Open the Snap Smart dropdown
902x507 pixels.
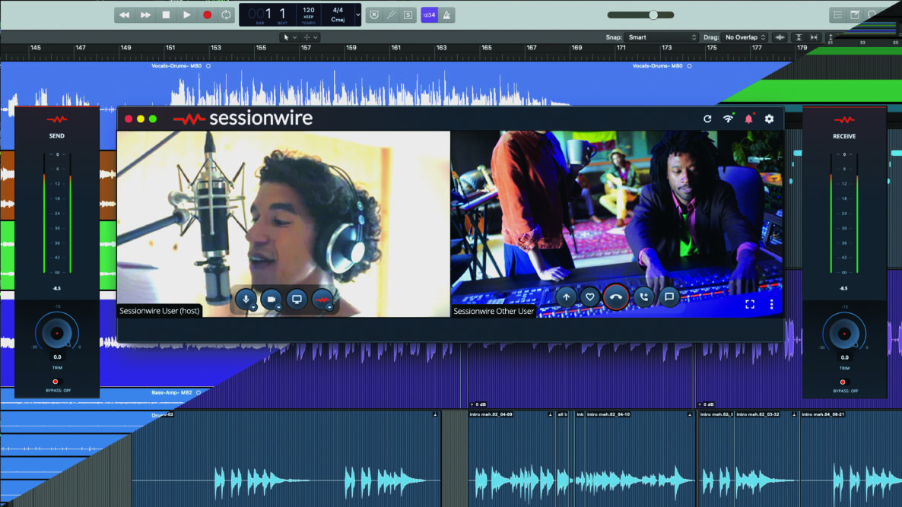tap(662, 37)
